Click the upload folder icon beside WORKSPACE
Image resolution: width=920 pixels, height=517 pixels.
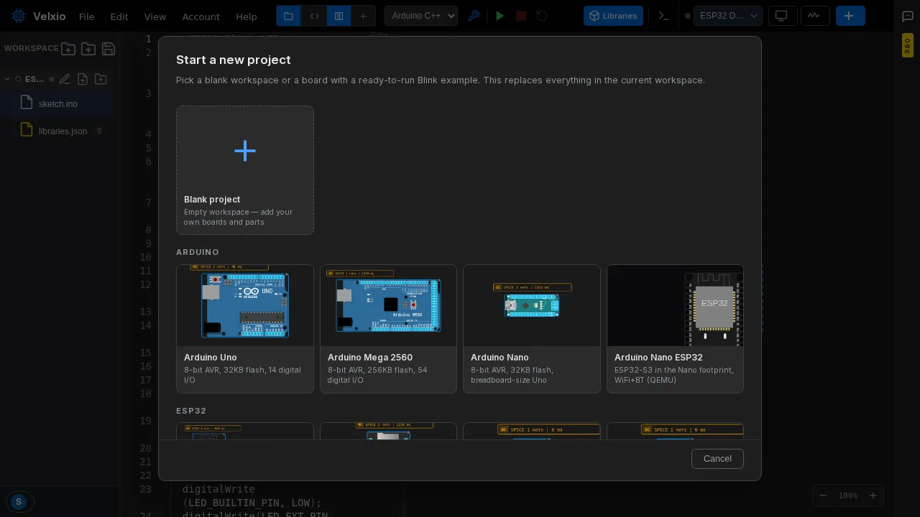tap(88, 49)
